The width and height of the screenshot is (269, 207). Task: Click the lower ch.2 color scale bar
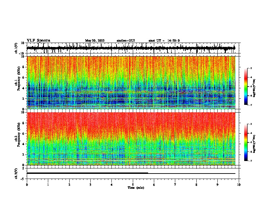click(246, 142)
